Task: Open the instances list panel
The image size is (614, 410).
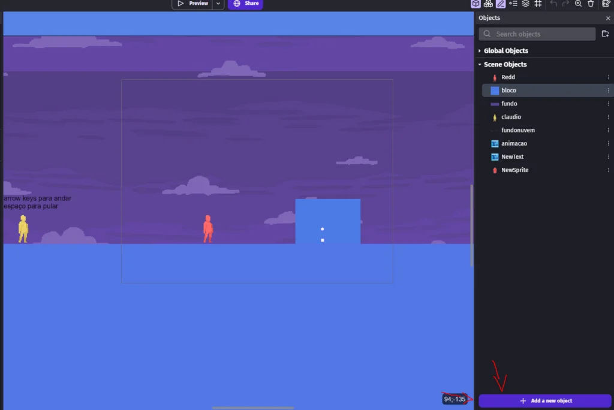Action: pyautogui.click(x=514, y=4)
